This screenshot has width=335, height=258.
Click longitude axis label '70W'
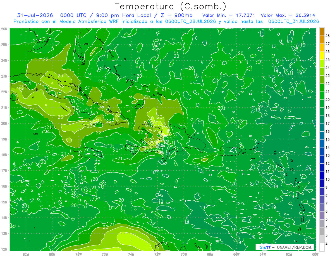(184, 254)
